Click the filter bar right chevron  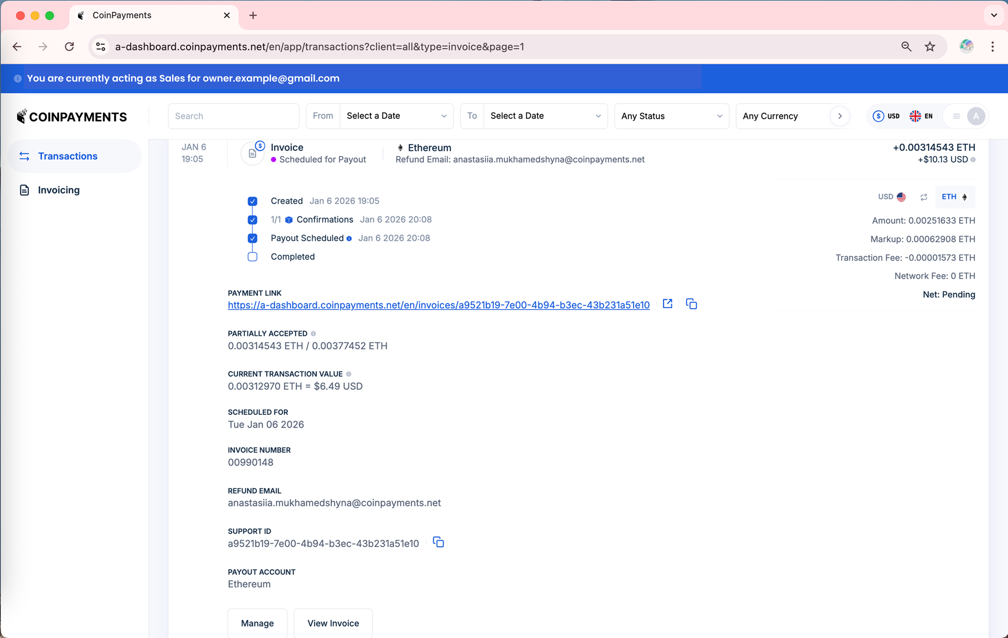click(x=839, y=116)
